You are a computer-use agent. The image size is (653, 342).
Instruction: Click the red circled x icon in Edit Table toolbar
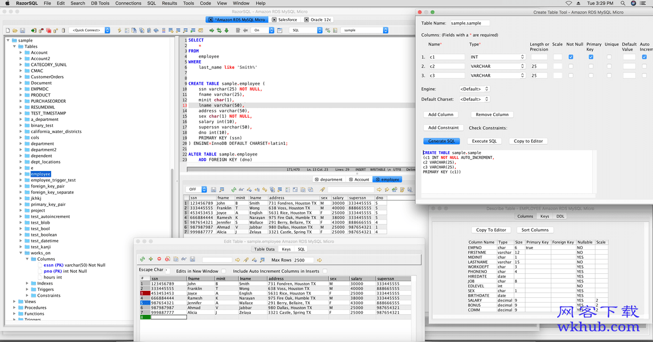coord(167,259)
